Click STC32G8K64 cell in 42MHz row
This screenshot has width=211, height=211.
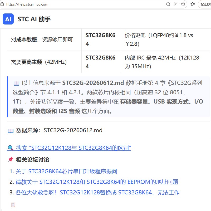(x=101, y=62)
